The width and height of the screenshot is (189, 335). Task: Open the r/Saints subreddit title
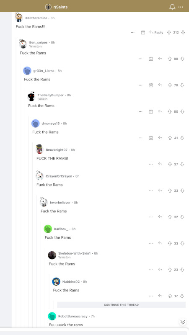pyautogui.click(x=60, y=7)
